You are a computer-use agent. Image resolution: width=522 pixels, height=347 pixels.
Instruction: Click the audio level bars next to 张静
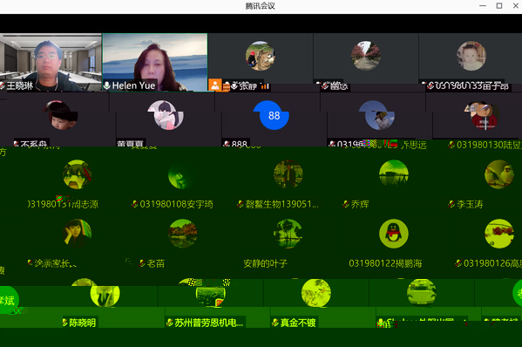coord(265,86)
